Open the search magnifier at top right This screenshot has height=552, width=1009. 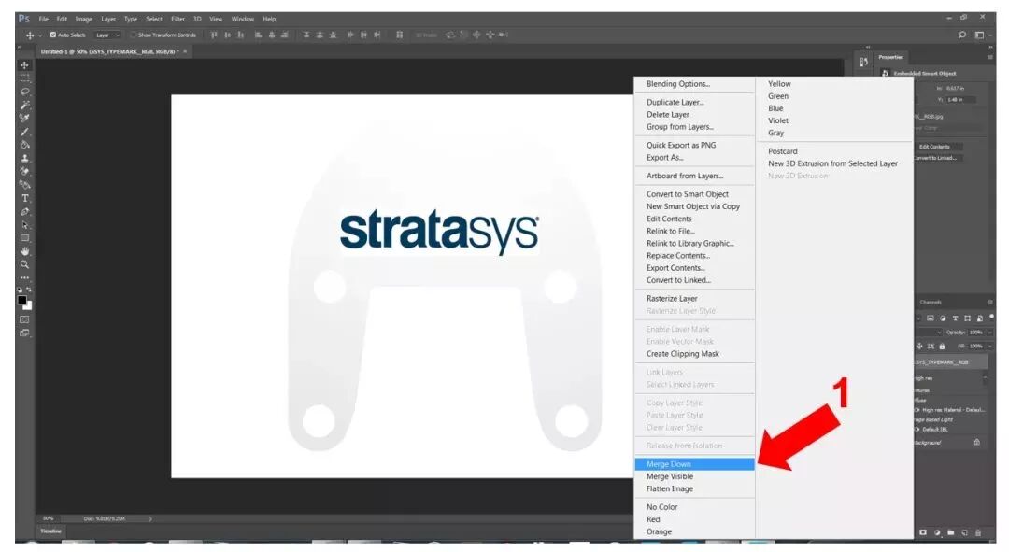click(962, 35)
